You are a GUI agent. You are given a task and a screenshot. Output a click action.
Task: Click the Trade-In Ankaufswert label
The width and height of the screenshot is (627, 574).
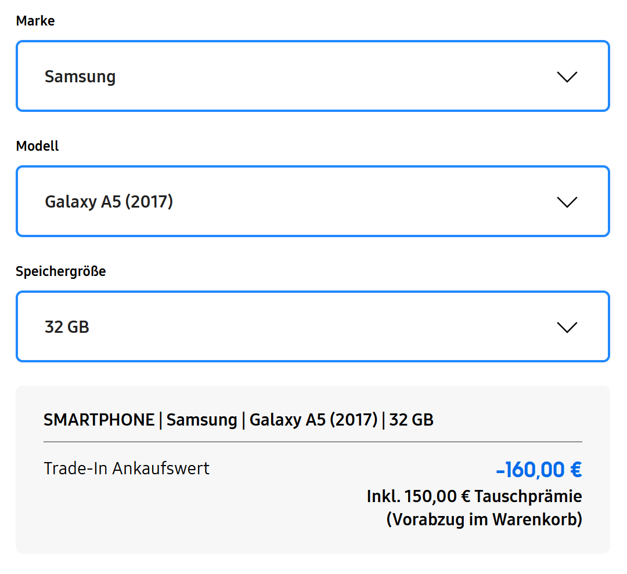point(127,468)
